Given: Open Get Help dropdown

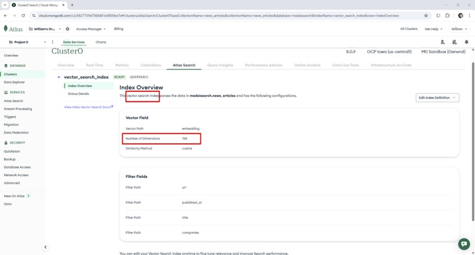Looking at the screenshot, I should coord(433,29).
